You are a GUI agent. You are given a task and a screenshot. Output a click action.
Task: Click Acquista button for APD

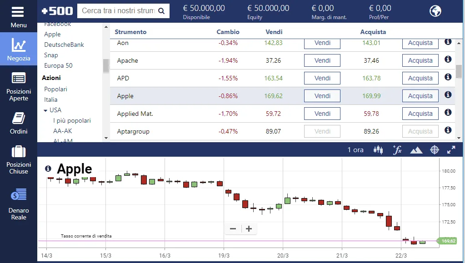click(420, 78)
